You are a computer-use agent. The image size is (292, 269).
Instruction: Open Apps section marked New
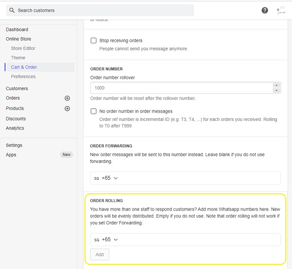(x=11, y=155)
